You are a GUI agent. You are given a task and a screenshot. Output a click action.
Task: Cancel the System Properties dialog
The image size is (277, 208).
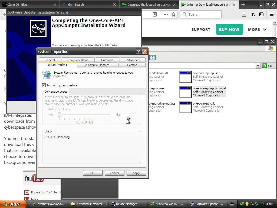click(114, 173)
